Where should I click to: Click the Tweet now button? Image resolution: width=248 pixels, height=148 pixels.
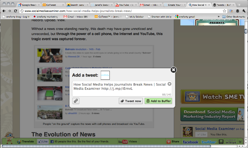[131, 101]
